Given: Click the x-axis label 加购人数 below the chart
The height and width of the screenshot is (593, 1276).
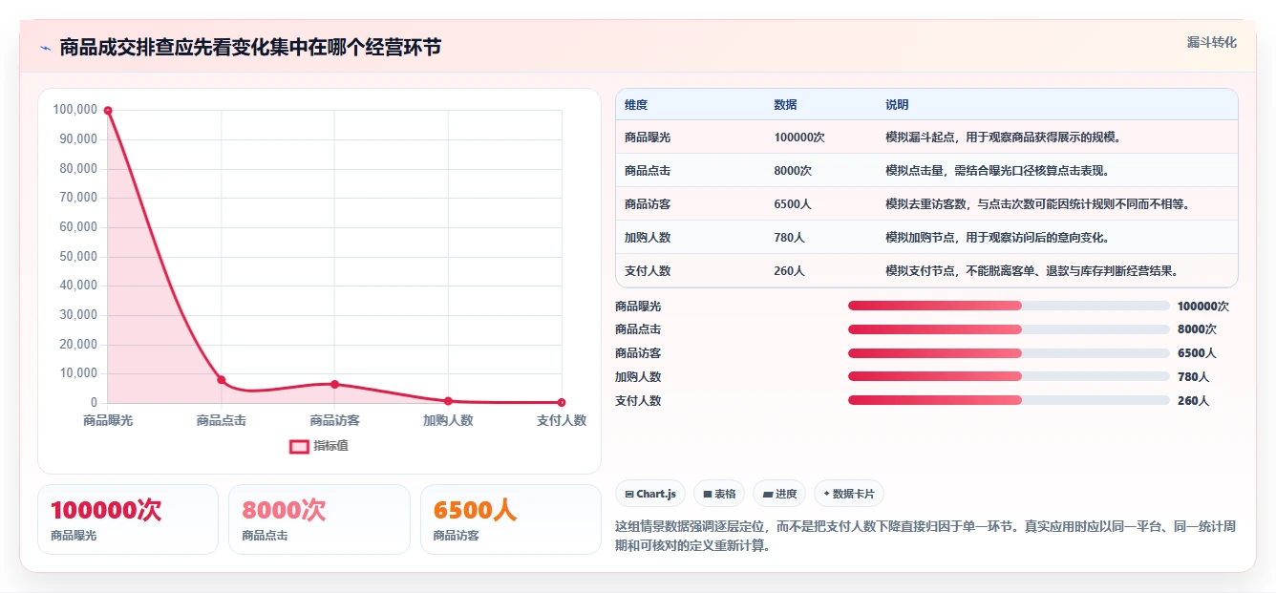Looking at the screenshot, I should pyautogui.click(x=448, y=420).
